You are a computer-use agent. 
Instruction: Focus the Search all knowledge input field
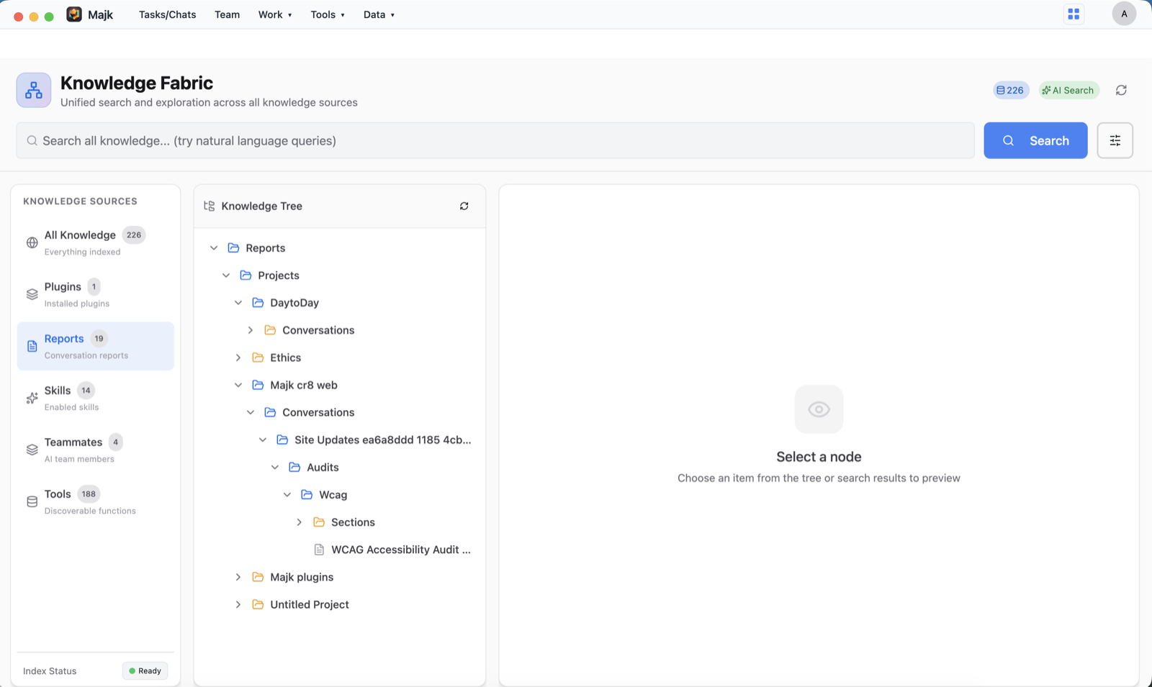click(495, 140)
